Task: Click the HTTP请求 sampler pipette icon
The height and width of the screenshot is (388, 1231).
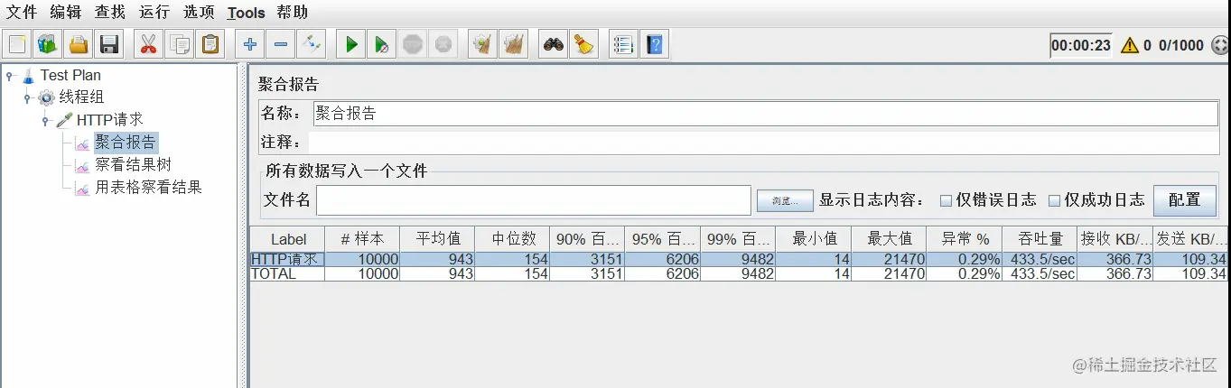Action: pyautogui.click(x=64, y=119)
